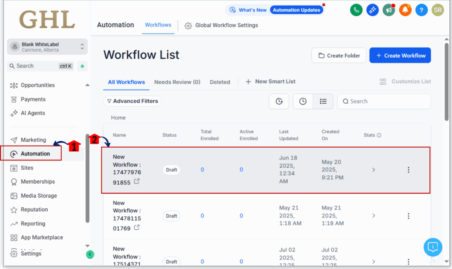The width and height of the screenshot is (452, 269).
Task: Open Media Storage in the sidebar
Action: [x=39, y=196]
